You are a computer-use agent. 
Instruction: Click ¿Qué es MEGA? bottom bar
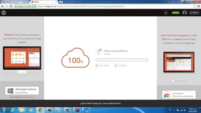(x=100, y=103)
